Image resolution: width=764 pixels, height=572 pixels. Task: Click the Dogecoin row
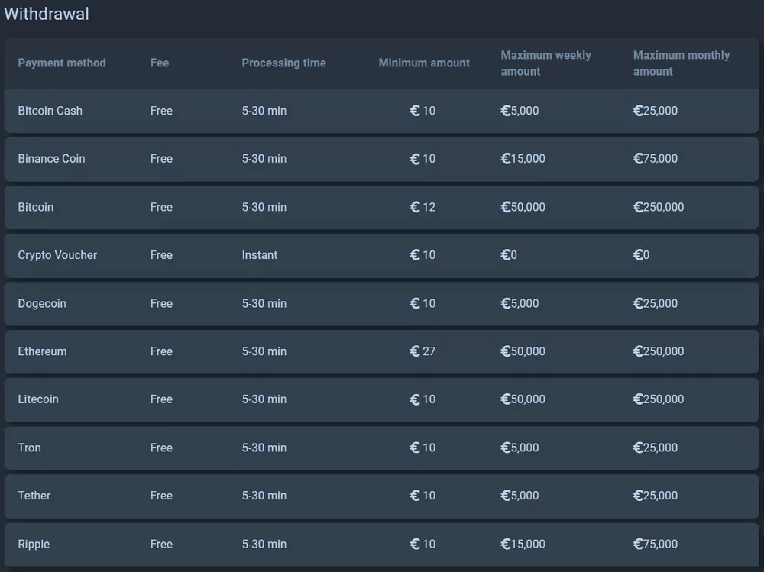pos(42,303)
